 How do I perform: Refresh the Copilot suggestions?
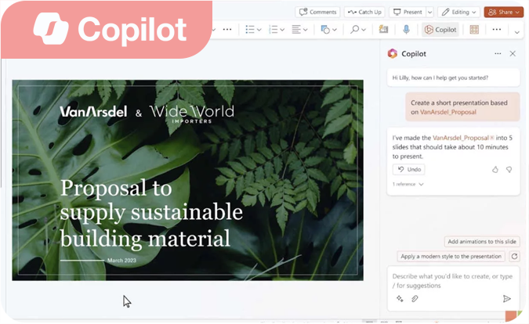(x=514, y=256)
